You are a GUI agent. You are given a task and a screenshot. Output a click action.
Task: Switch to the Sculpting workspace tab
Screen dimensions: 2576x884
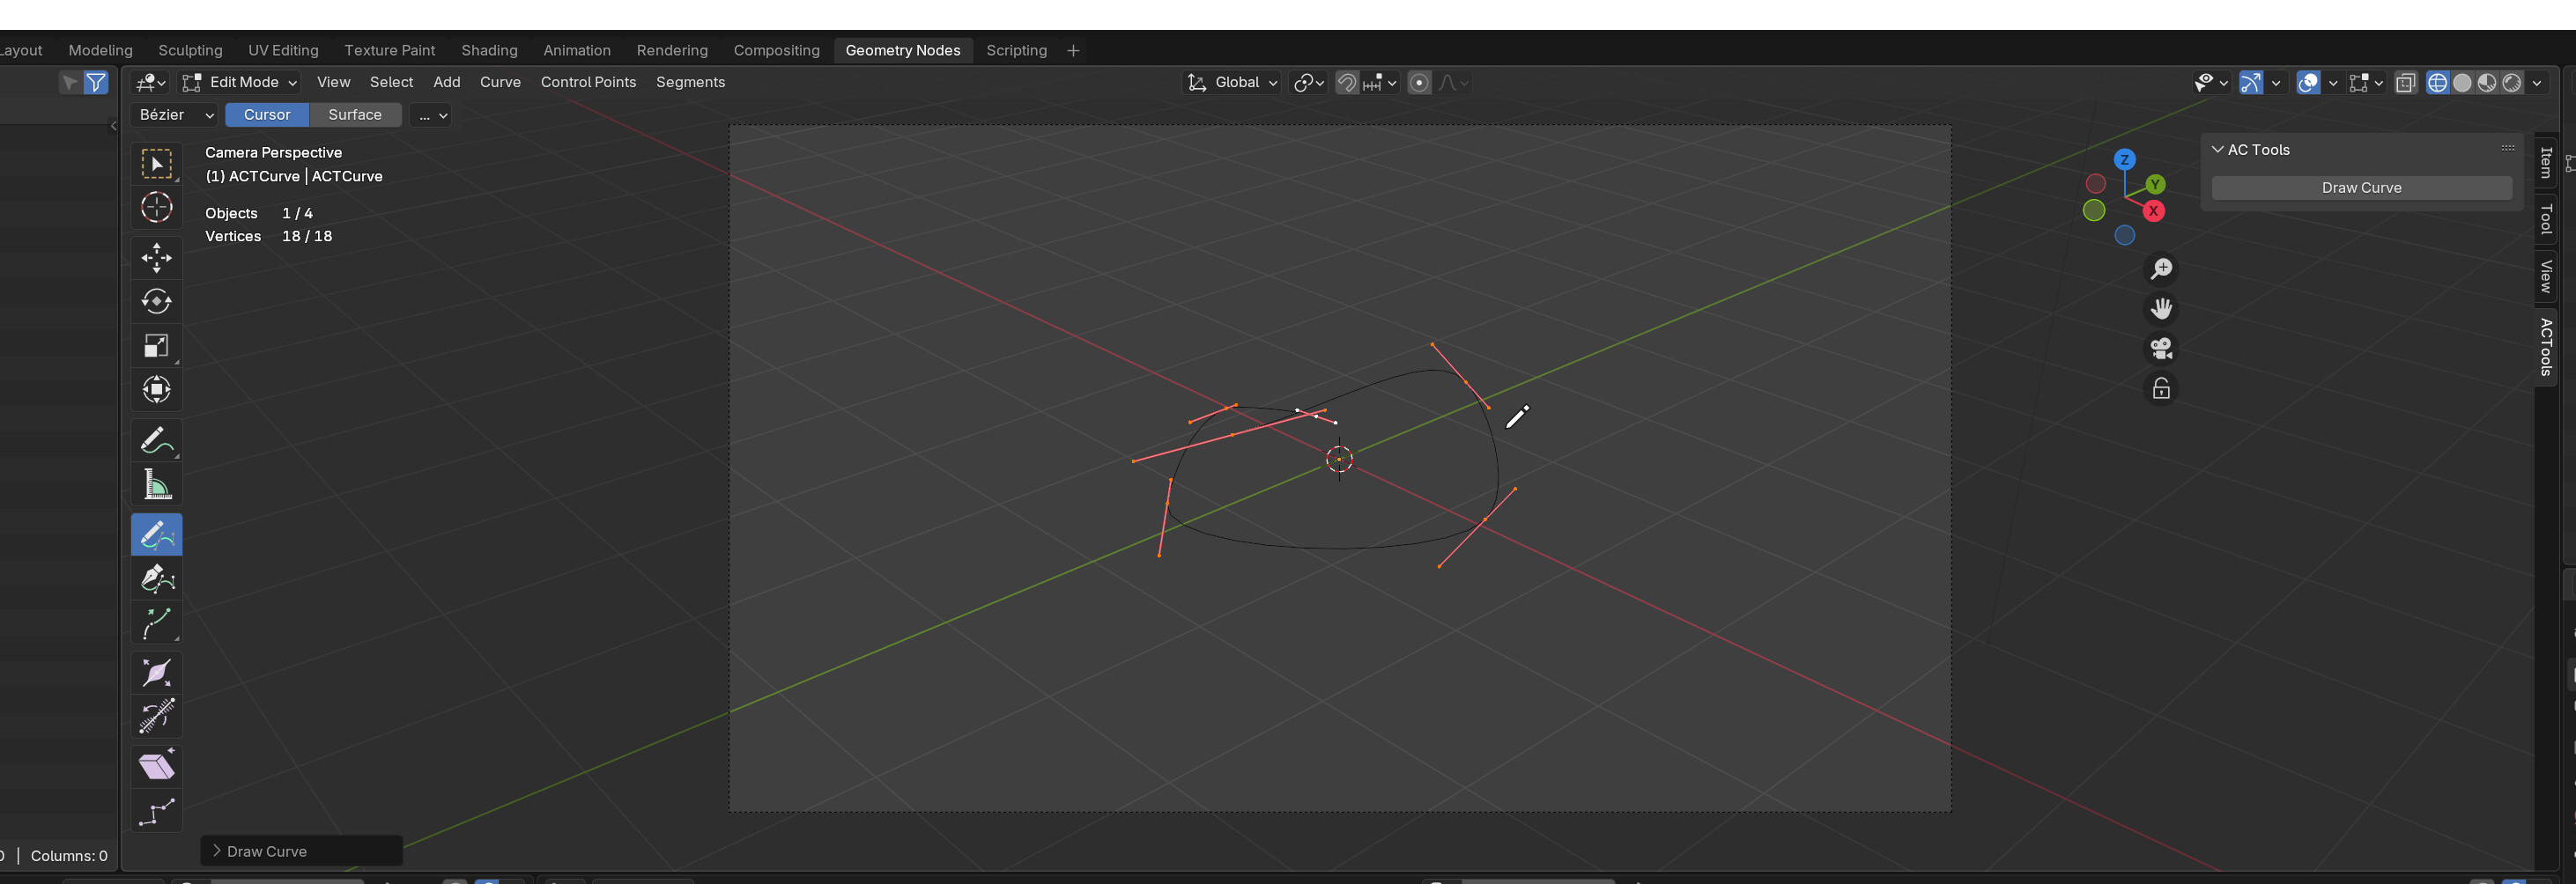point(190,51)
